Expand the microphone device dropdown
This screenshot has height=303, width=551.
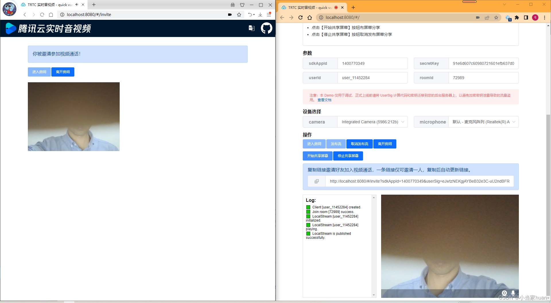[514, 122]
